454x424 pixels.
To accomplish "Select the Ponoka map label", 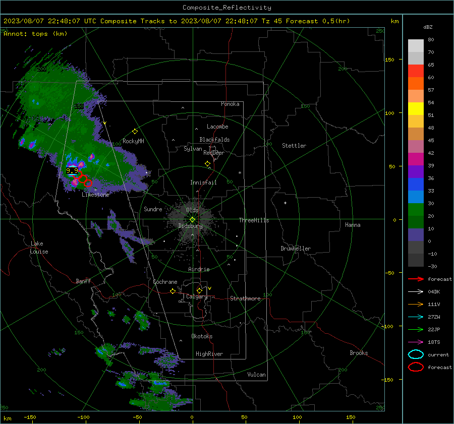I will [230, 104].
